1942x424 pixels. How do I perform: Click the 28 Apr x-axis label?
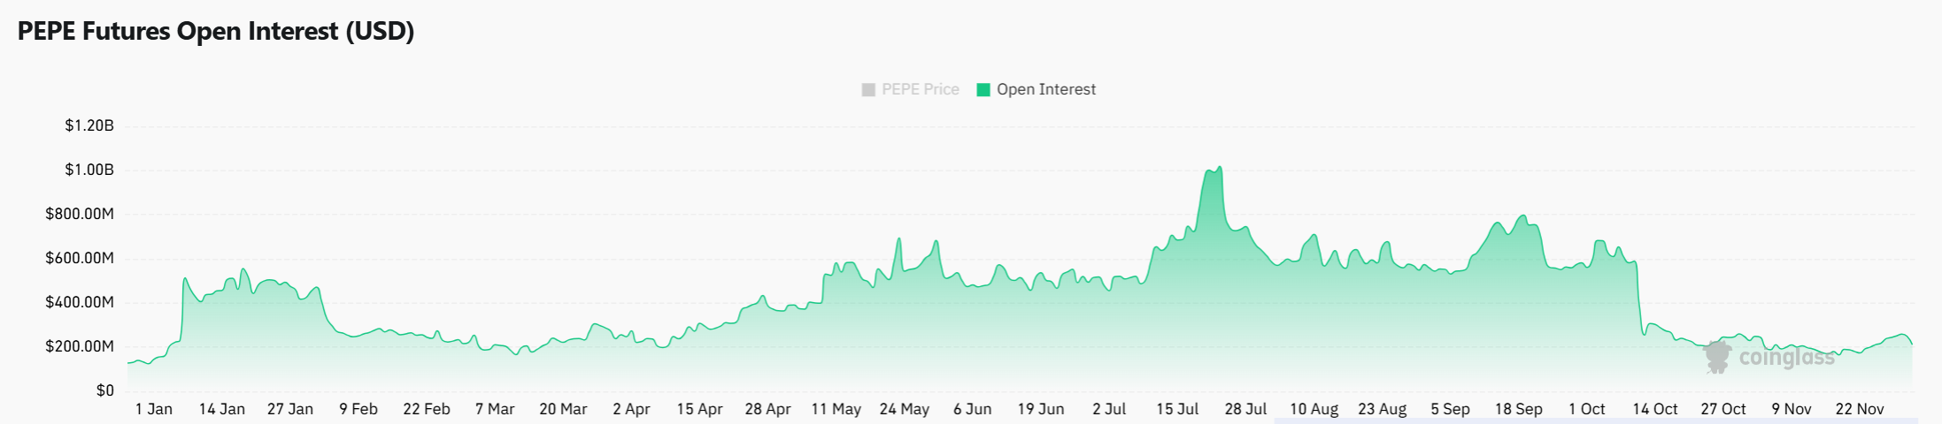(767, 409)
